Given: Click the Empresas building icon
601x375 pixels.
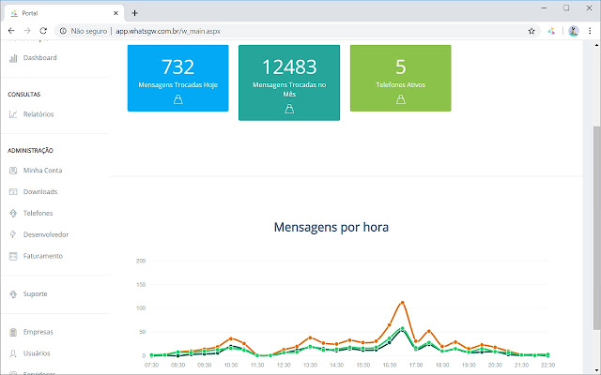Looking at the screenshot, I should (13, 332).
